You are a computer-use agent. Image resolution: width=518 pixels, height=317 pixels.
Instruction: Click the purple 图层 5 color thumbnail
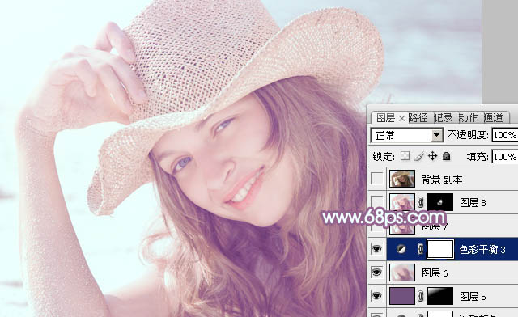402,295
